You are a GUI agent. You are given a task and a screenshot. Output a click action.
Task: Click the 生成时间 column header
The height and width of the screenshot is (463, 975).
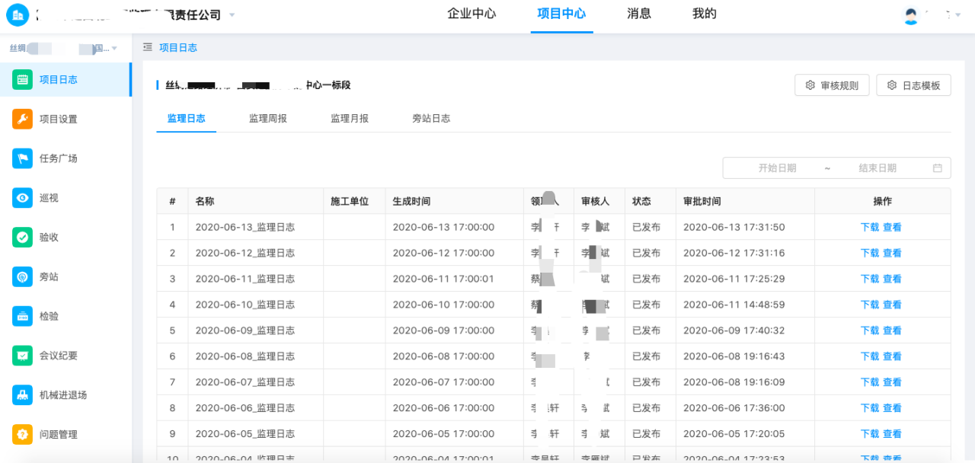pos(411,201)
